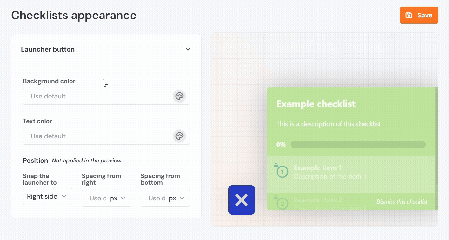Click the blue X launcher button
449x240 pixels.
(x=241, y=200)
